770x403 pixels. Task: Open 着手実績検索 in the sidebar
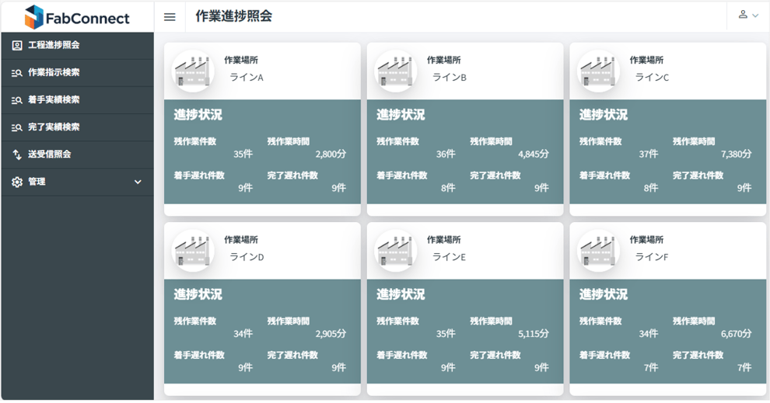[78, 100]
